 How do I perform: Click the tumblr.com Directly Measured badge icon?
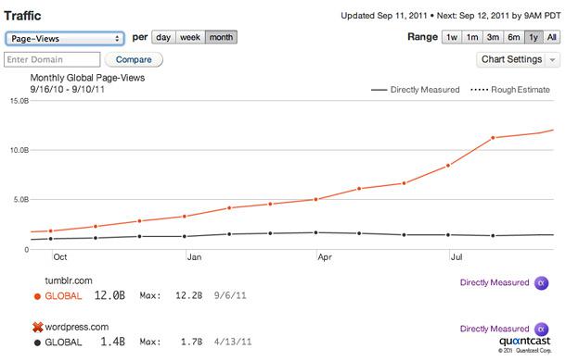(x=541, y=283)
